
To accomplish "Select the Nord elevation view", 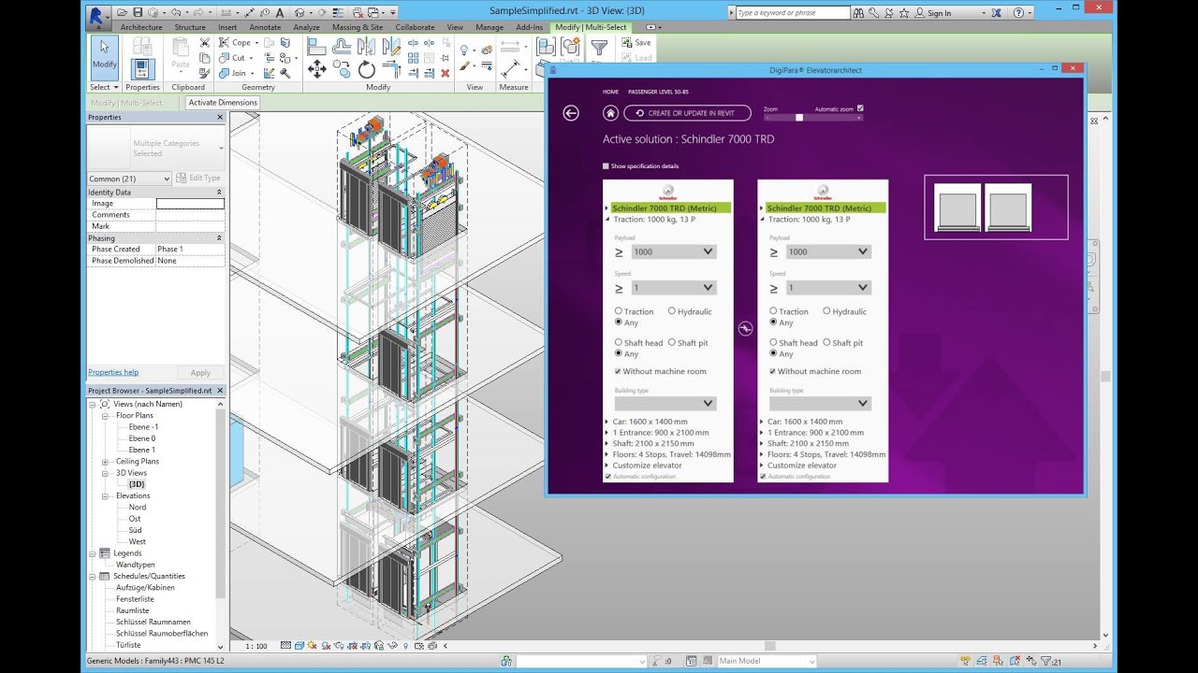I will click(x=138, y=508).
